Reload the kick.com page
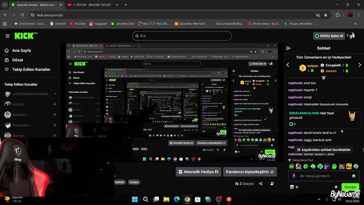This screenshot has height=205, width=364. [x=22, y=15]
